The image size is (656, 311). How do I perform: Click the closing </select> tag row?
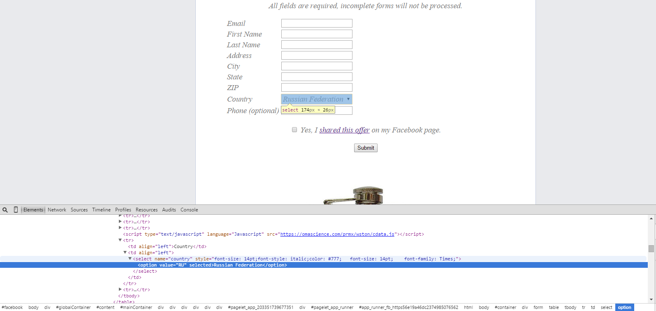[x=145, y=271]
